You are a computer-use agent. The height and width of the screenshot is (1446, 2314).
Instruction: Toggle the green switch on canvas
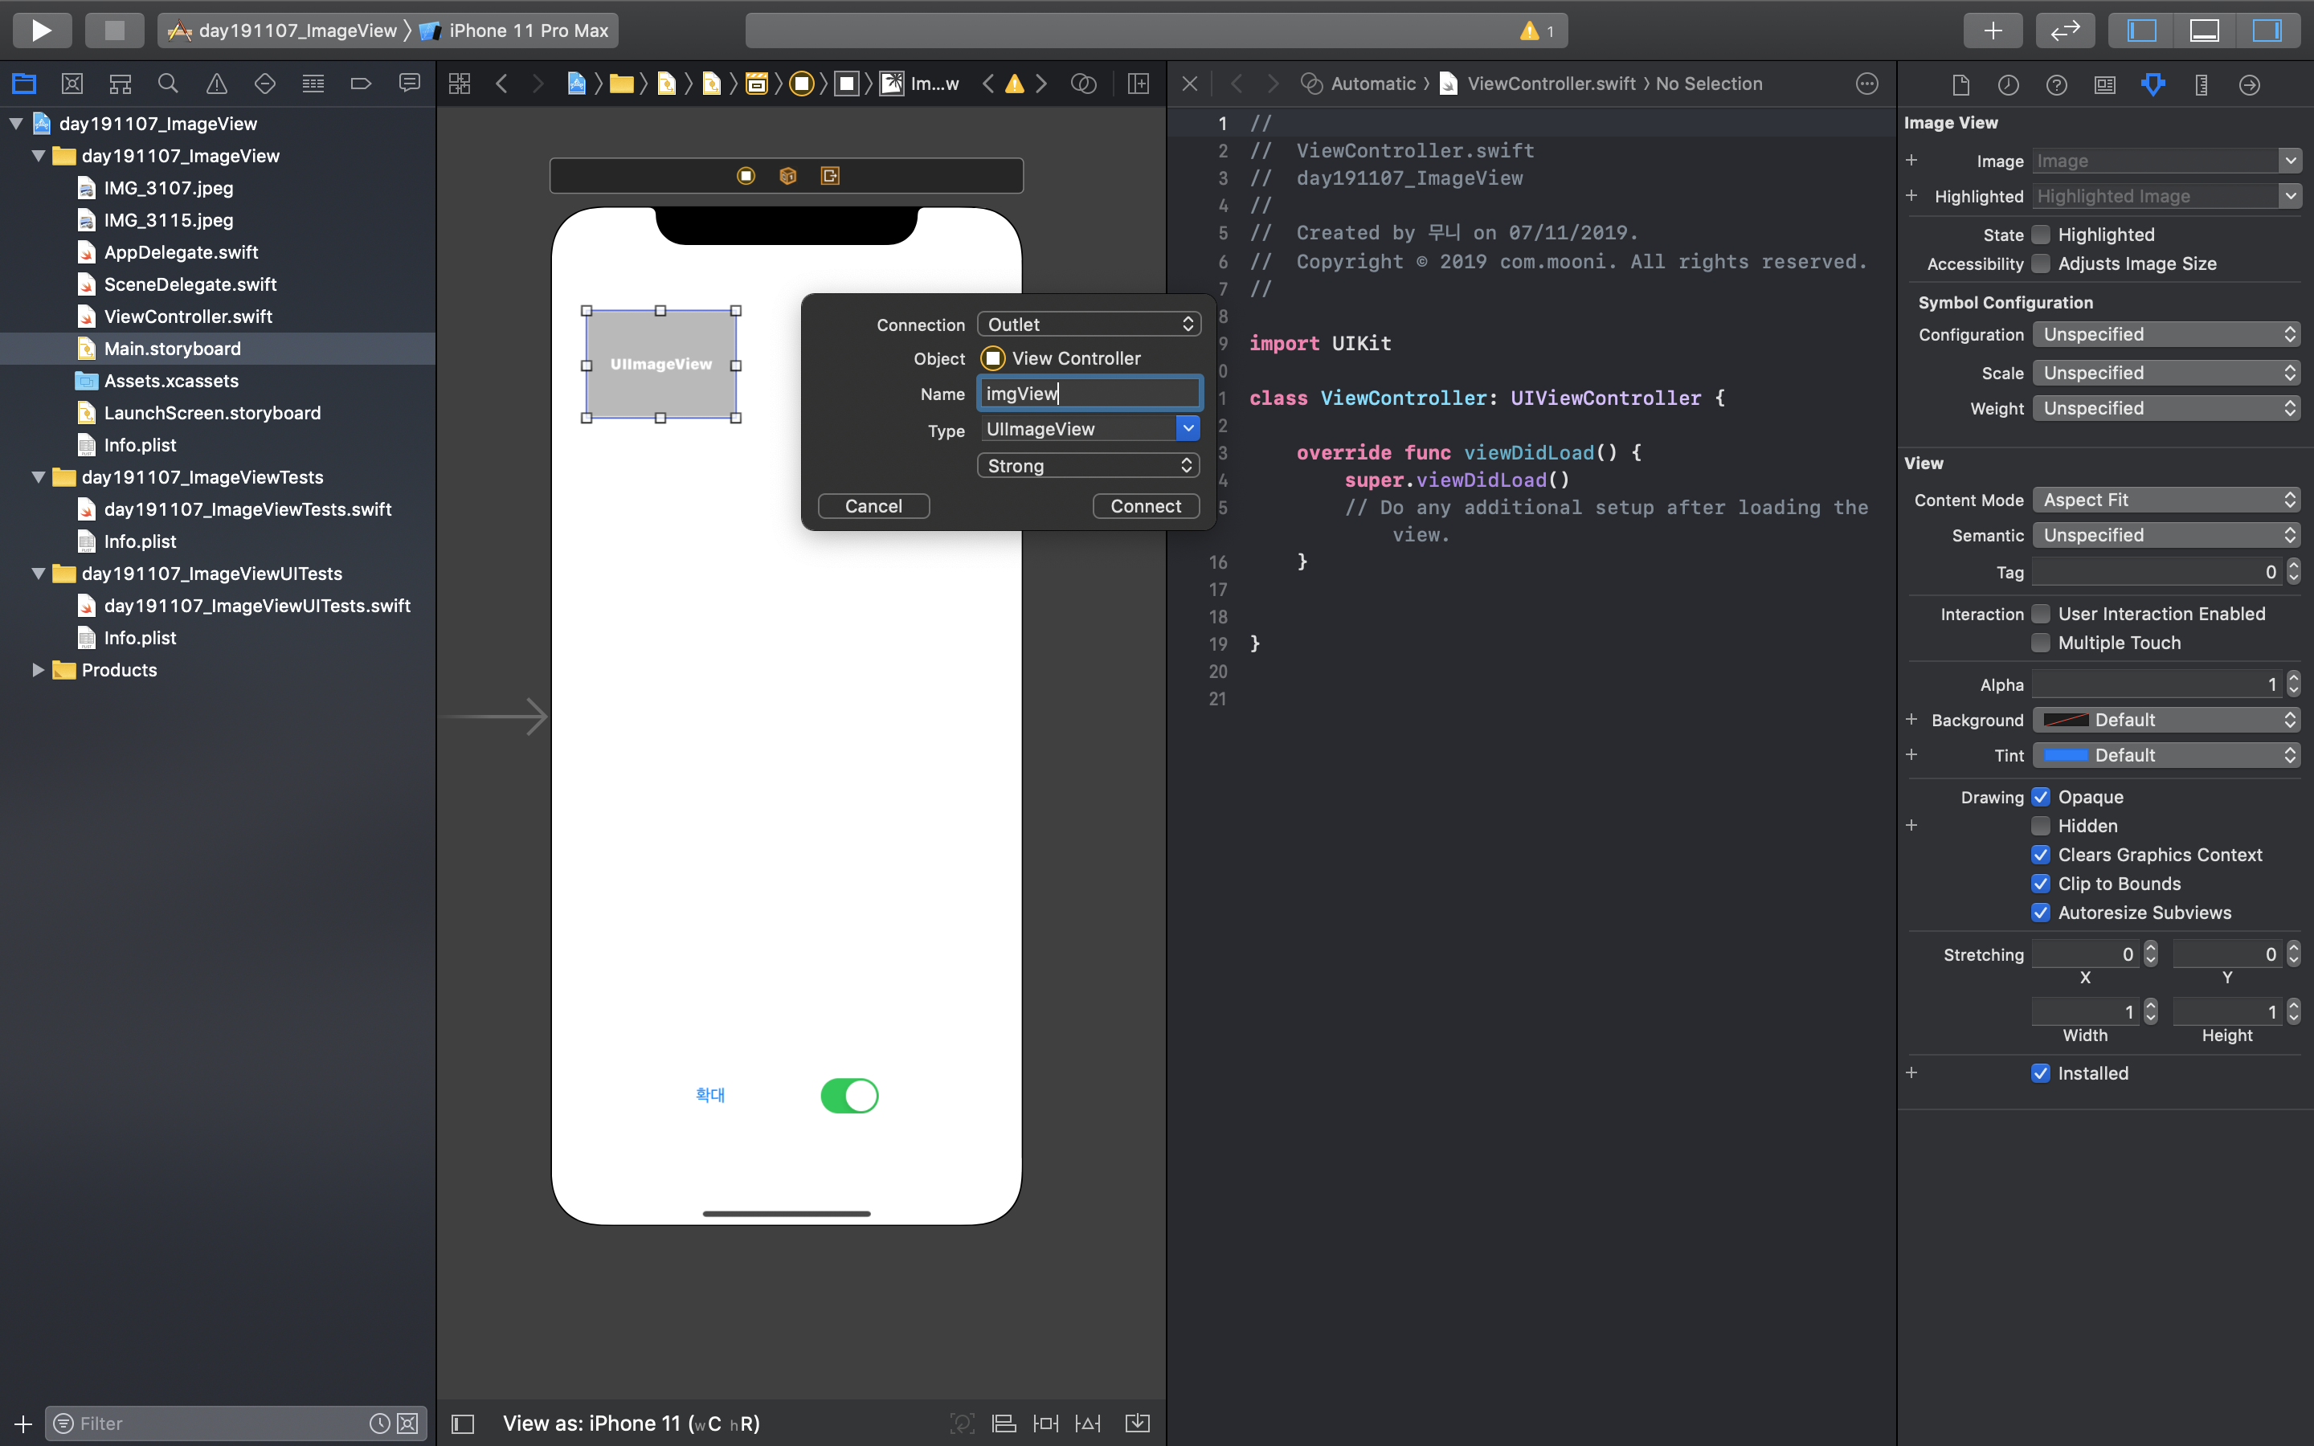coord(849,1095)
